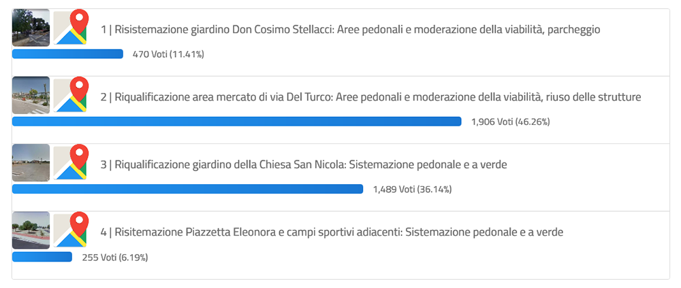Select the 470 Voti (11.41%) label
The height and width of the screenshot is (288, 681).
point(168,54)
